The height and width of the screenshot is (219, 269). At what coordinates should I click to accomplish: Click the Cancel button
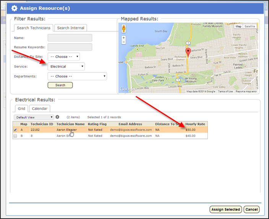point(251,209)
